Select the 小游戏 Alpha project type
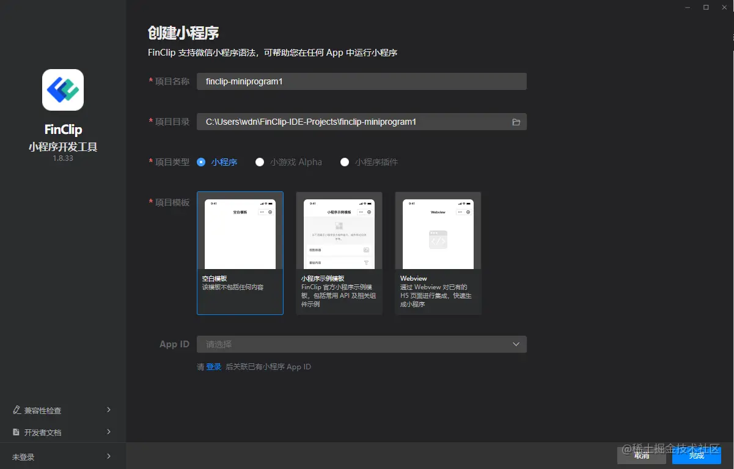Screen dimensions: 734x469 pyautogui.click(x=288, y=162)
